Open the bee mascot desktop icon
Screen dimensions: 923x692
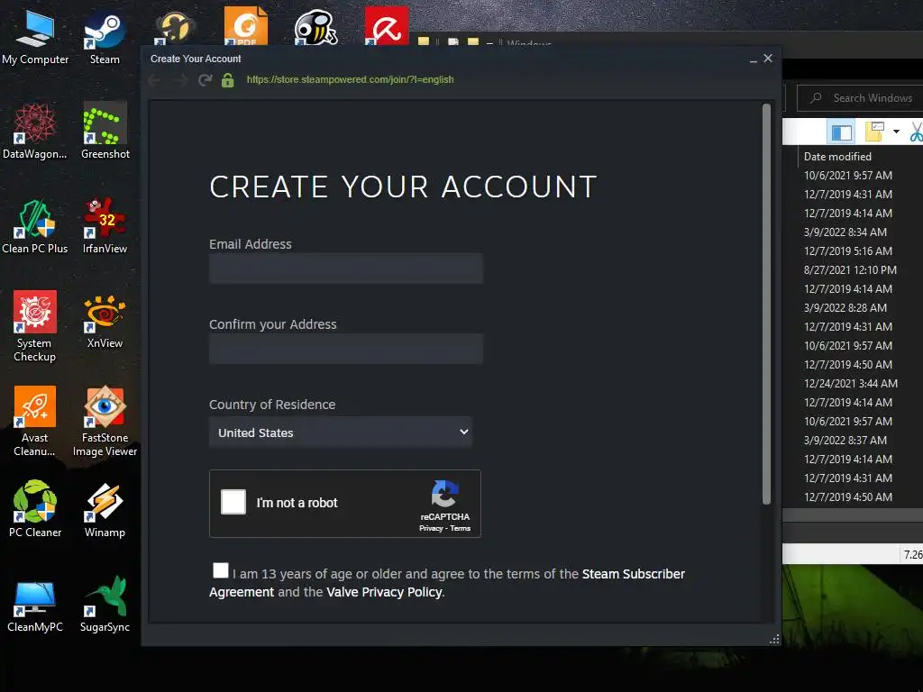(x=315, y=26)
